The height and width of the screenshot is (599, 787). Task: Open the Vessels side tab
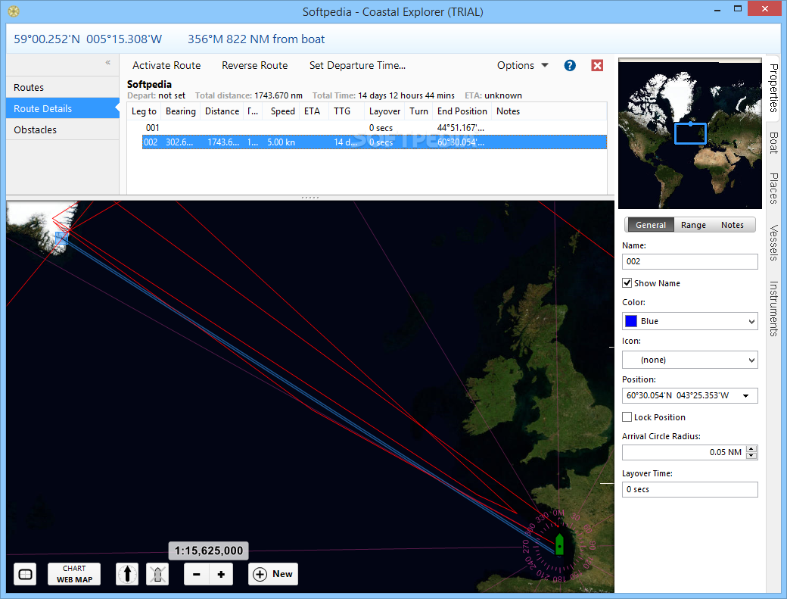tap(773, 242)
